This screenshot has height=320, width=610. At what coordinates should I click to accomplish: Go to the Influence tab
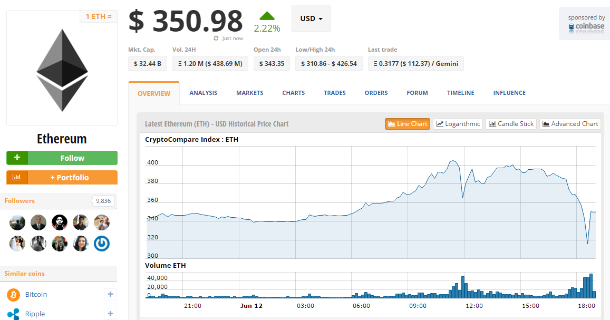509,93
